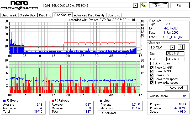Image resolution: width=190 pixels, height=115 pixels.
Task: Open the Create Disc tab
Action: (x=28, y=15)
